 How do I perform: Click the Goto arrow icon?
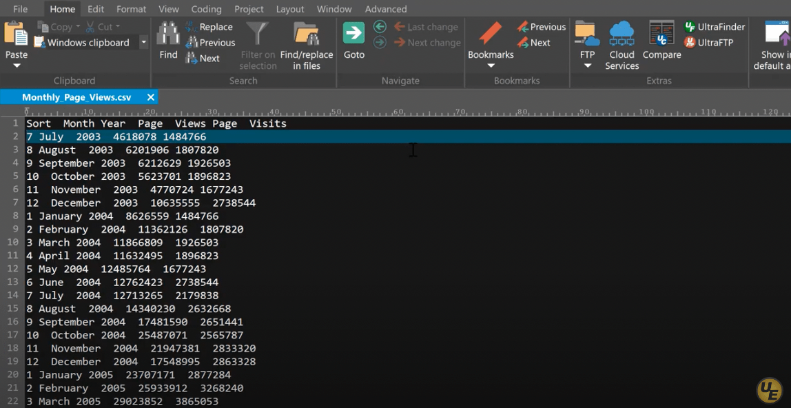[353, 33]
